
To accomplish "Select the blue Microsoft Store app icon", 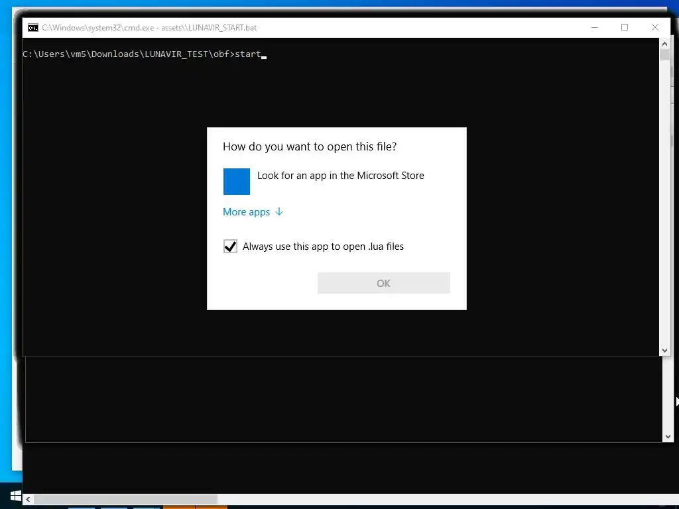I will coord(237,182).
